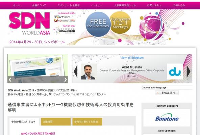Click the SDN World Asia logo
This screenshot has width=200, height=135.
(29, 23)
